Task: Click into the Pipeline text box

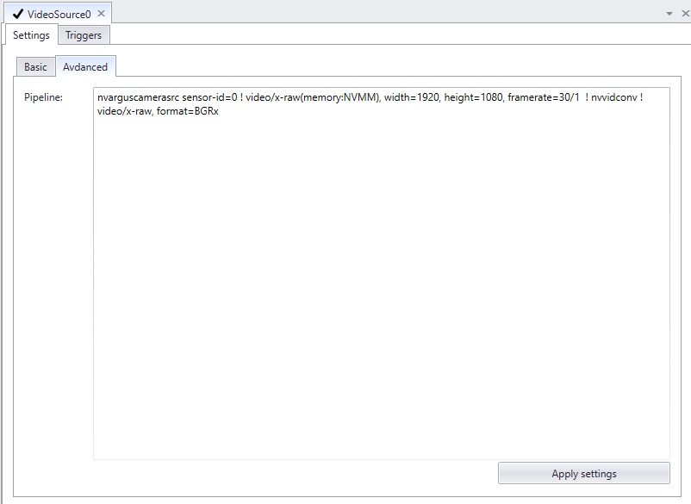Action: coord(382,273)
